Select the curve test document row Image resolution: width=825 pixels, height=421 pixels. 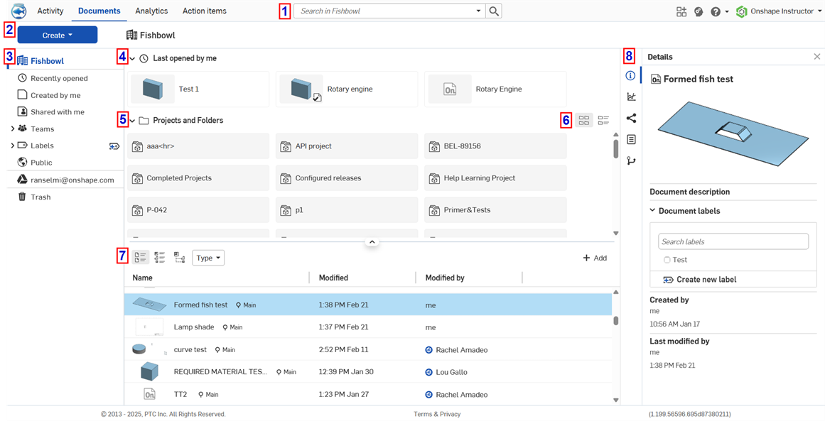click(368, 349)
